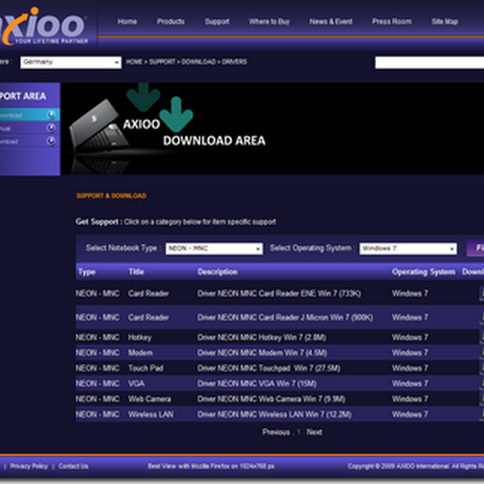
Task: Open Privacy Policy in footer
Action: 28,466
